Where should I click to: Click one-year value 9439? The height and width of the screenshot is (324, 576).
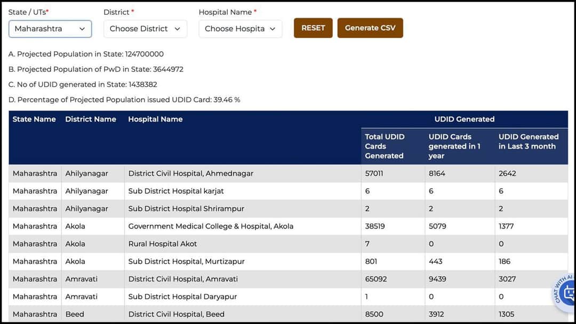point(437,279)
